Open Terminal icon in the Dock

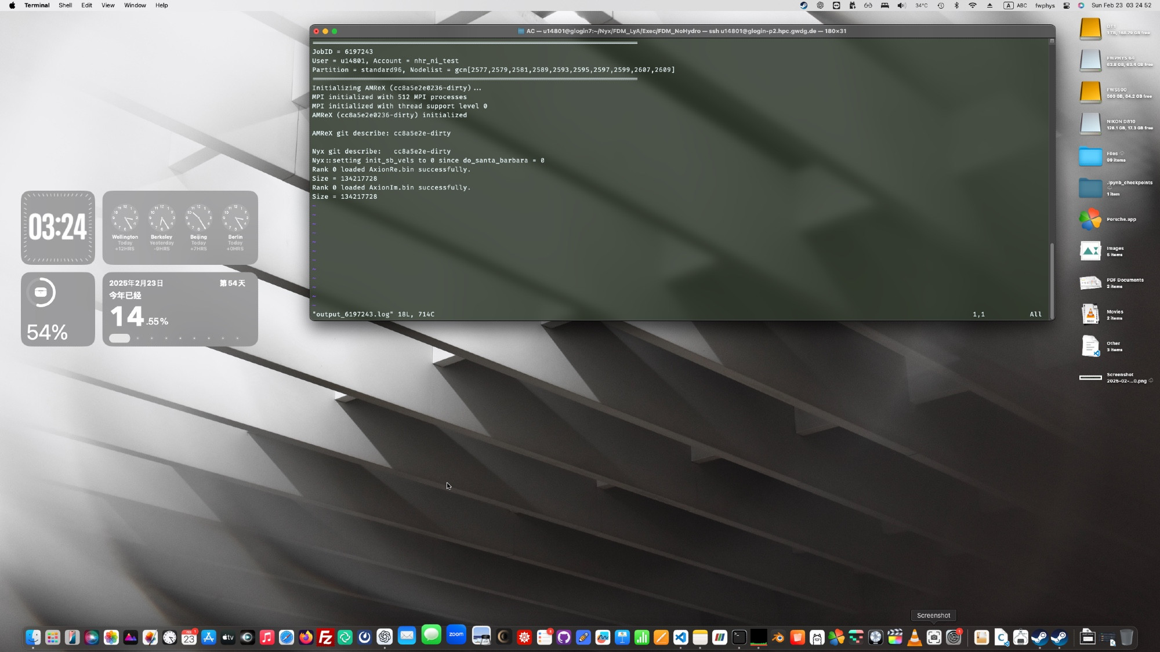point(739,638)
